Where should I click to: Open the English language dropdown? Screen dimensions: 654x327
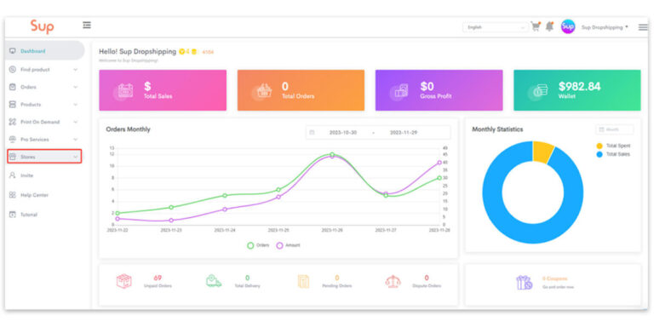tap(495, 27)
